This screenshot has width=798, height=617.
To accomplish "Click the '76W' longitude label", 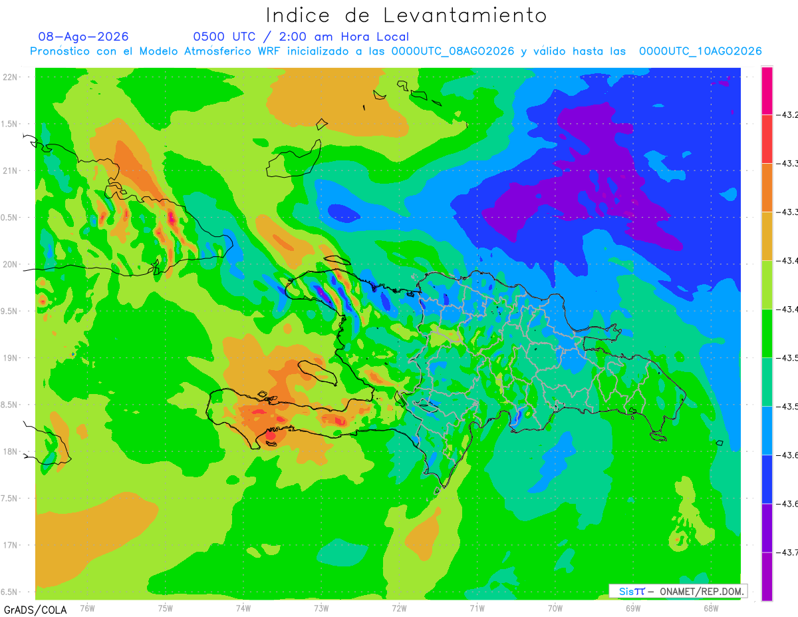I will tap(87, 608).
